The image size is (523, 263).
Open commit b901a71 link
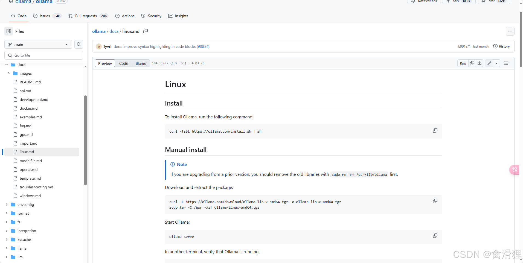coord(464,46)
